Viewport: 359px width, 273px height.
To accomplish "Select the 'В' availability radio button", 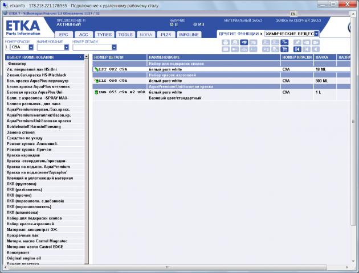I will (x=172, y=24).
